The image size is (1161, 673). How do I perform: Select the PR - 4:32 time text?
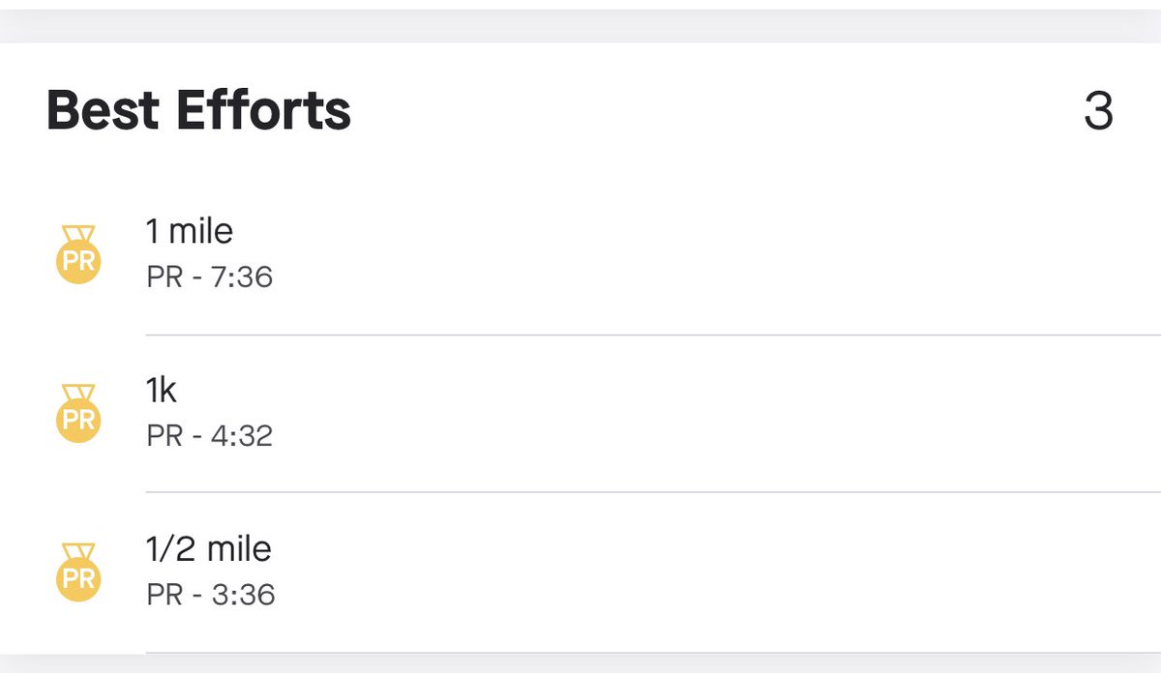(210, 436)
